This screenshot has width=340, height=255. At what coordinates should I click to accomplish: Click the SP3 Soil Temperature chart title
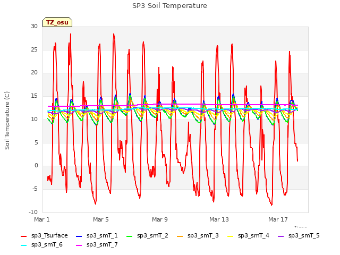[x=169, y=6]
